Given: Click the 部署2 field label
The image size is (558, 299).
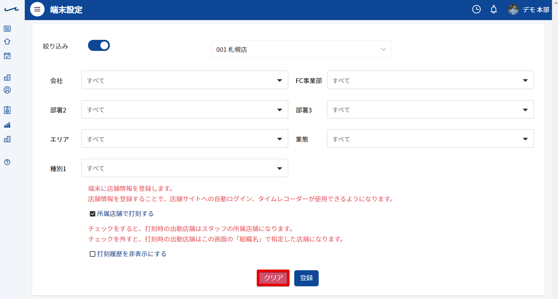Looking at the screenshot, I should (58, 110).
